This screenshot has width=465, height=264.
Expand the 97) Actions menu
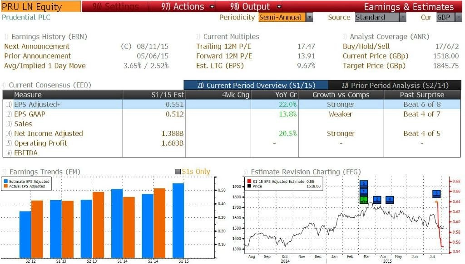tap(188, 6)
